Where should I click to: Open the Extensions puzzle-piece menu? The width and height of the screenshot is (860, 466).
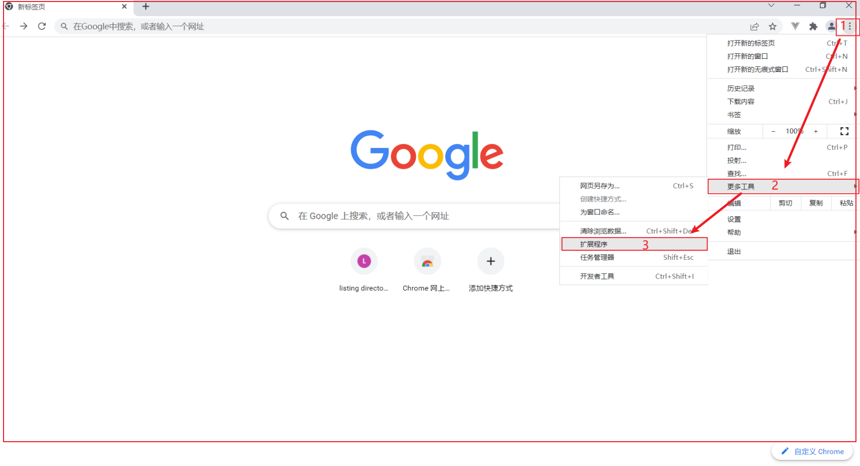(813, 26)
